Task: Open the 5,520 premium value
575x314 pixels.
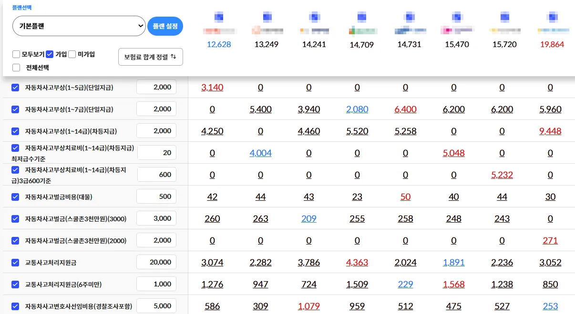Action: pyautogui.click(x=357, y=131)
